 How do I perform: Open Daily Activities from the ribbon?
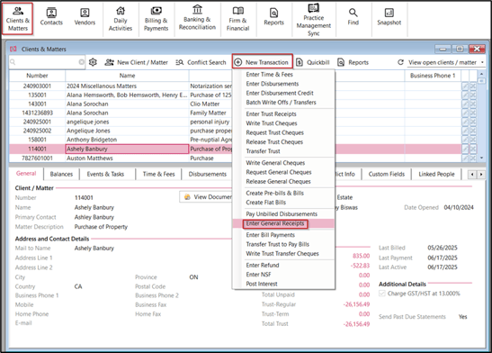pyautogui.click(x=121, y=19)
